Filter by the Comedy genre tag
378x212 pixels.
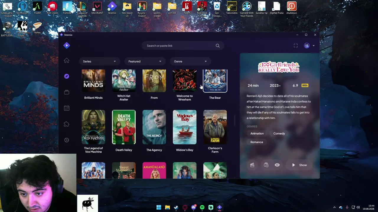point(279,134)
